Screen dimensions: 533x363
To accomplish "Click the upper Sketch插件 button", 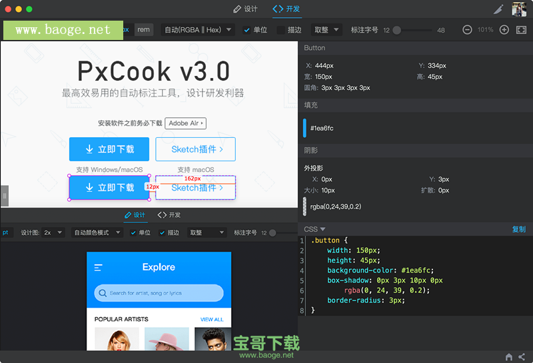I will click(195, 149).
